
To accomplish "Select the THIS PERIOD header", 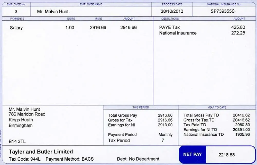I will [141, 107].
